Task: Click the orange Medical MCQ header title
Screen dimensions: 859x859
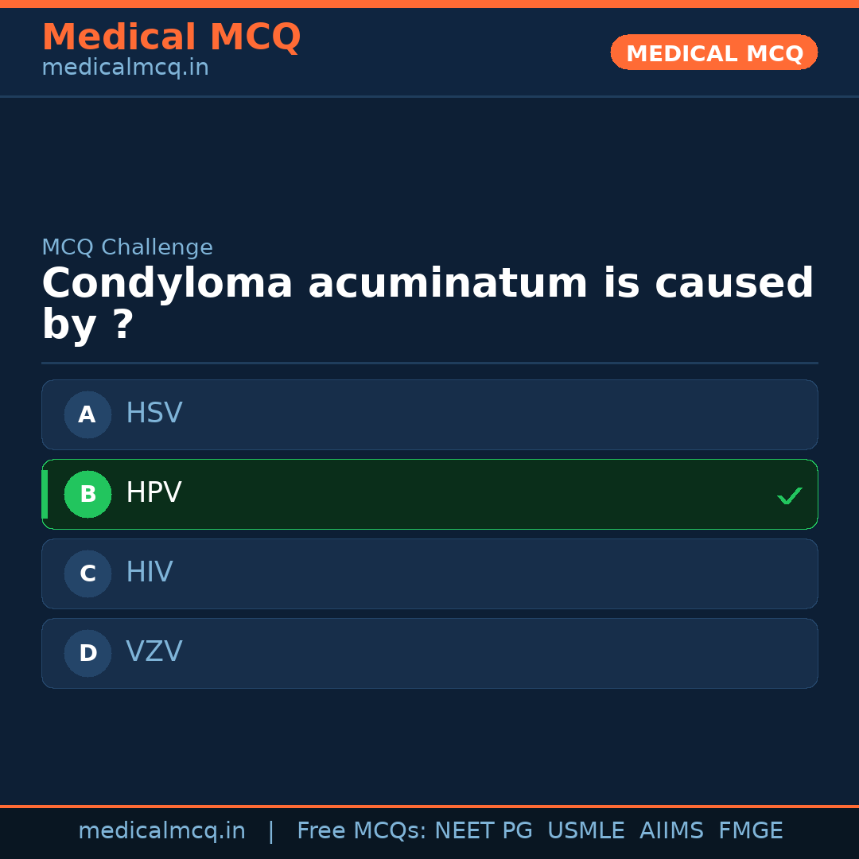Action: [171, 37]
